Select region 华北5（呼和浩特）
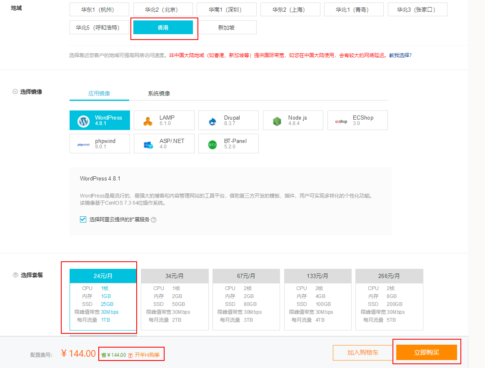 99,28
